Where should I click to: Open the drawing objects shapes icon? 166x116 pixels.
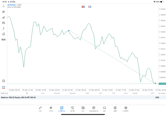click(x=4, y=34)
